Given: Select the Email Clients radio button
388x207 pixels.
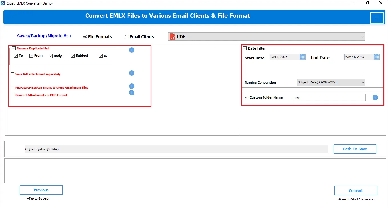Looking at the screenshot, I should (x=126, y=37).
